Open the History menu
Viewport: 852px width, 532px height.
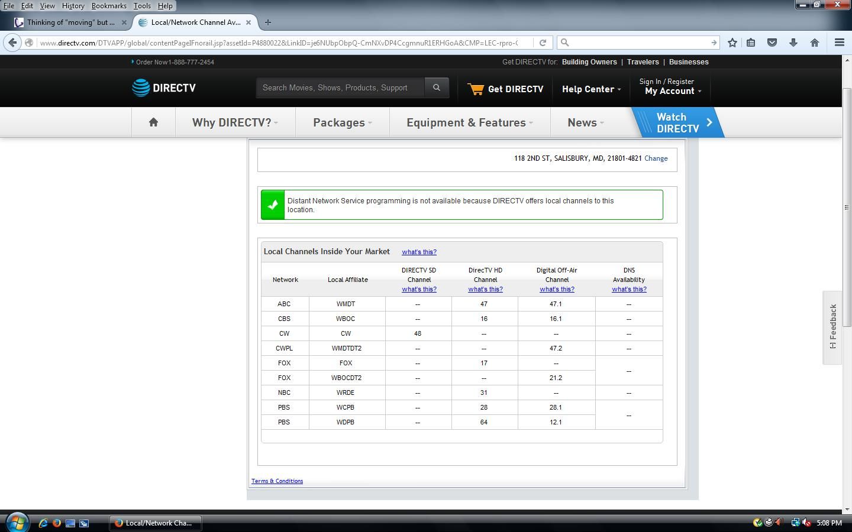[x=73, y=5]
